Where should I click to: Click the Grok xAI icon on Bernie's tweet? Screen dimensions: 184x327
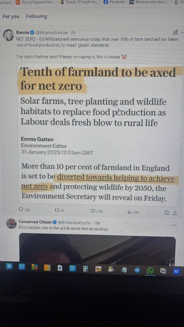(x=175, y=32)
